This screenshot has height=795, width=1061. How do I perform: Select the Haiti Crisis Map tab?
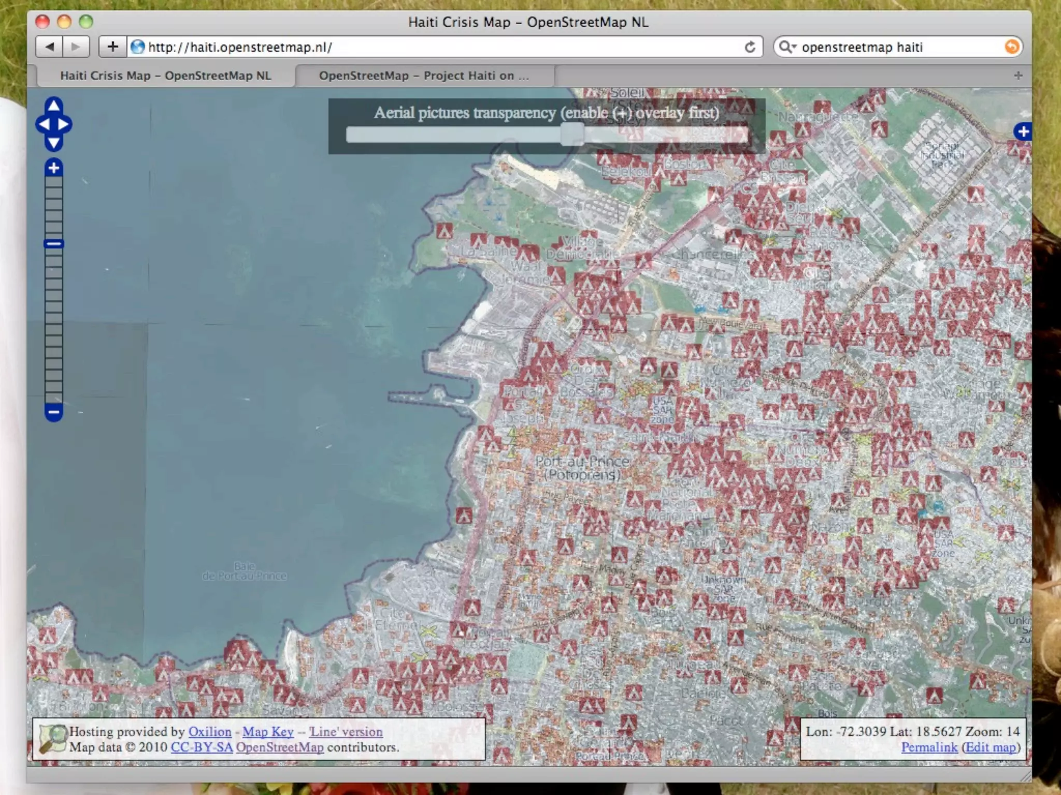pos(165,76)
